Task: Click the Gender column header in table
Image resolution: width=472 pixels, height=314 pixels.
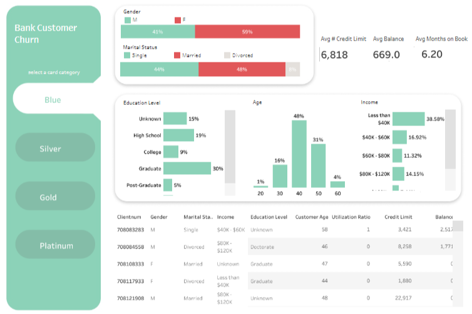Action: pyautogui.click(x=158, y=217)
